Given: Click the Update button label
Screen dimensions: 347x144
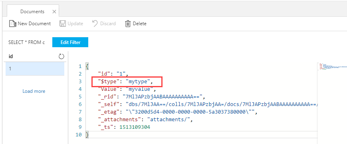Looking at the screenshot, I should click(75, 24).
